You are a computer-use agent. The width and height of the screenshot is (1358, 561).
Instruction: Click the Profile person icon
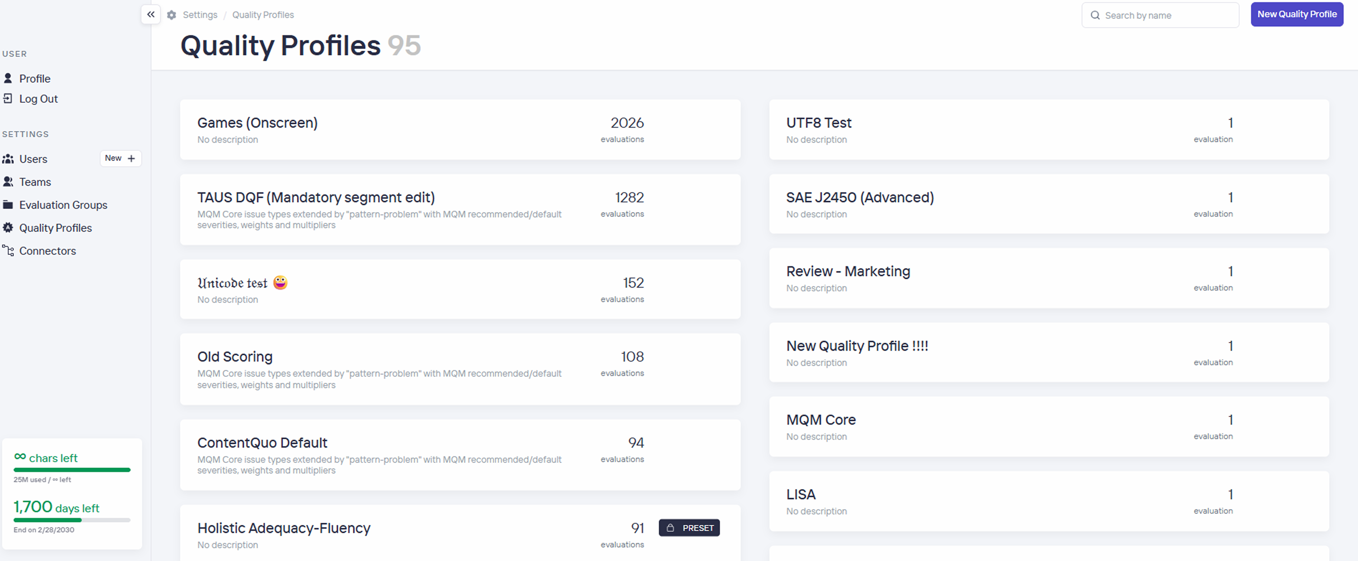pos(8,79)
